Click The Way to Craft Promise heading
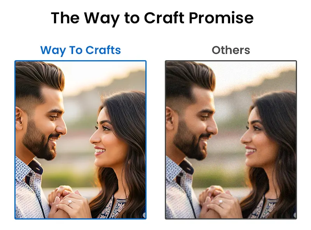The width and height of the screenshot is (311, 230). point(152,18)
